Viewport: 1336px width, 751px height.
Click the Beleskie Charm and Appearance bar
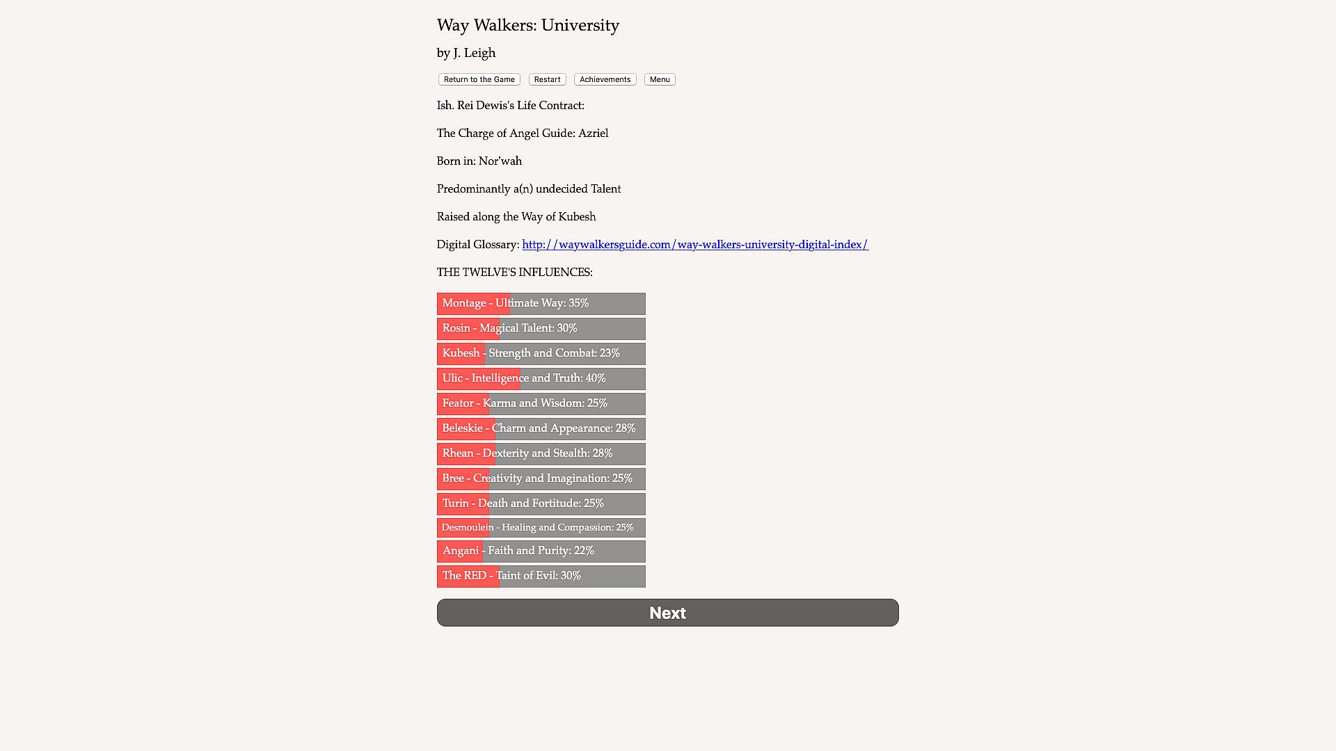[x=541, y=429]
